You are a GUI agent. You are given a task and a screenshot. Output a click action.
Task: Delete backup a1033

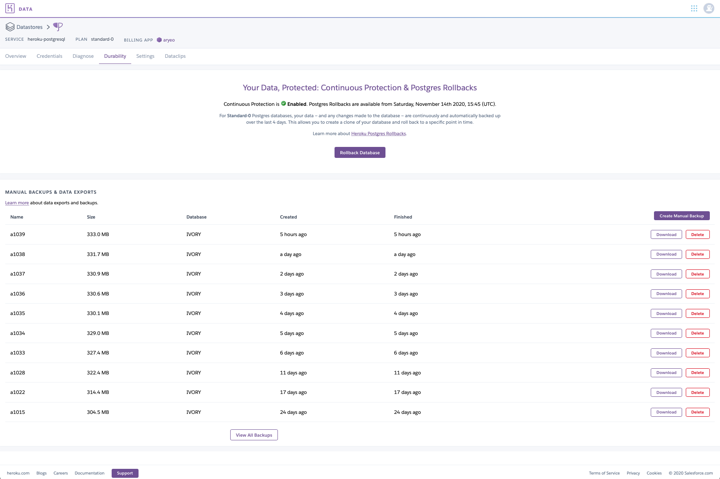(698, 353)
